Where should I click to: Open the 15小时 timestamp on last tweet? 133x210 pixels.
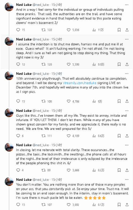tap(57, 179)
